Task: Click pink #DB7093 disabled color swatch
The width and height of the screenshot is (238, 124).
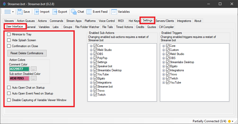Action: 19,78
